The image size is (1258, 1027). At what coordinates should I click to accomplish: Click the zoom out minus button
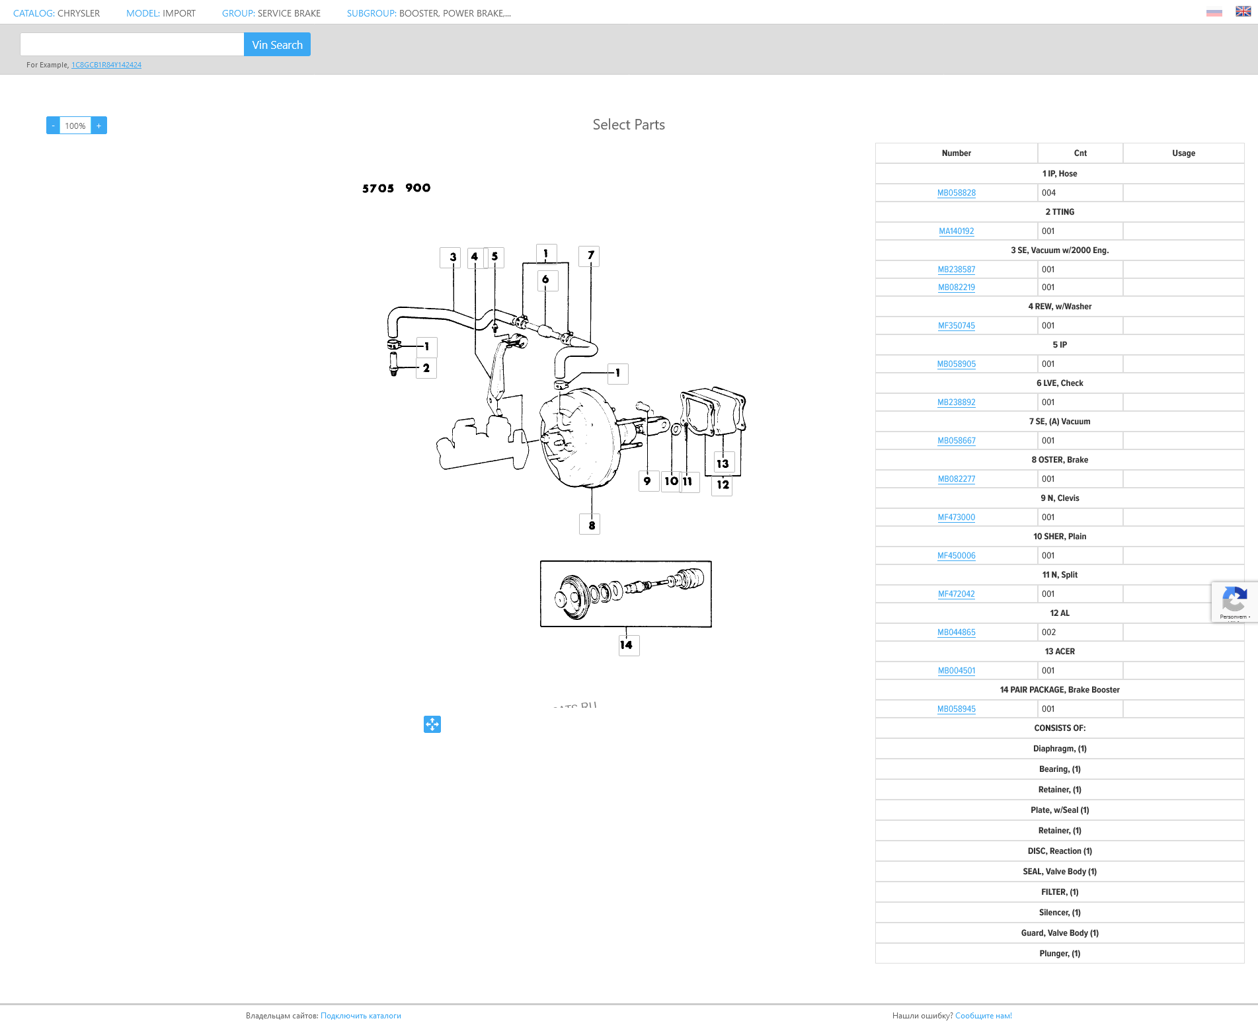tap(53, 126)
